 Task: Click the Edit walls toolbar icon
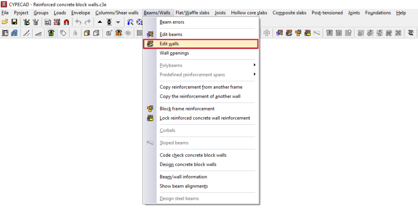pyautogui.click(x=289, y=33)
